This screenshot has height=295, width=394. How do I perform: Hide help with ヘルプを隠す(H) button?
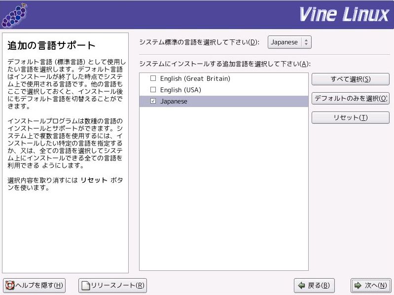[35, 285]
